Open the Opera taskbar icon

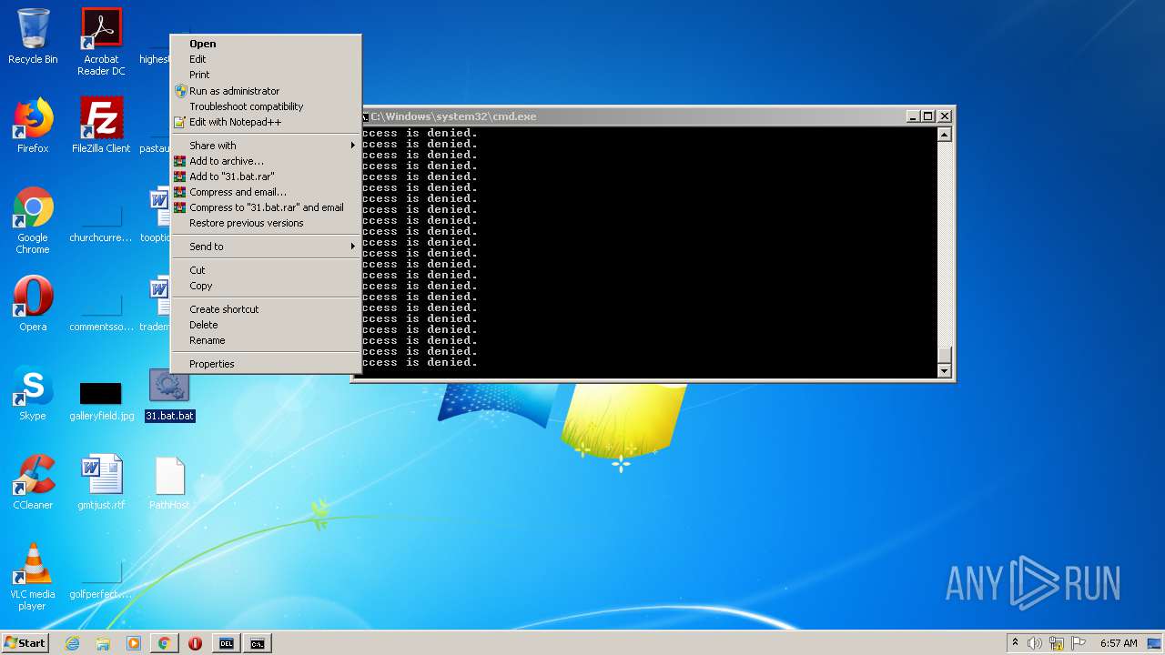click(195, 643)
